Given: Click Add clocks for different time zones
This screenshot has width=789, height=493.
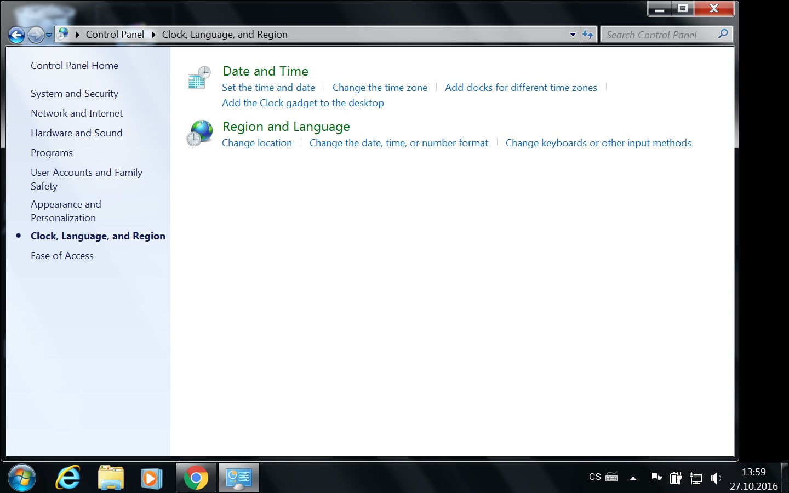Looking at the screenshot, I should click(521, 88).
